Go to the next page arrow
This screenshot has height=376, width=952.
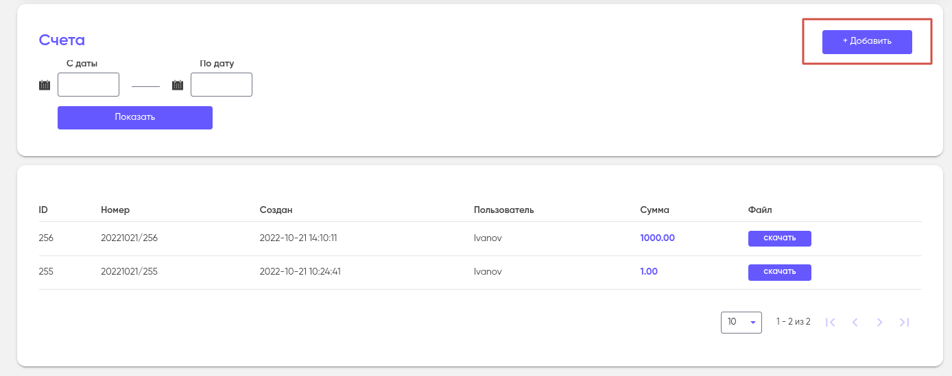coord(879,322)
